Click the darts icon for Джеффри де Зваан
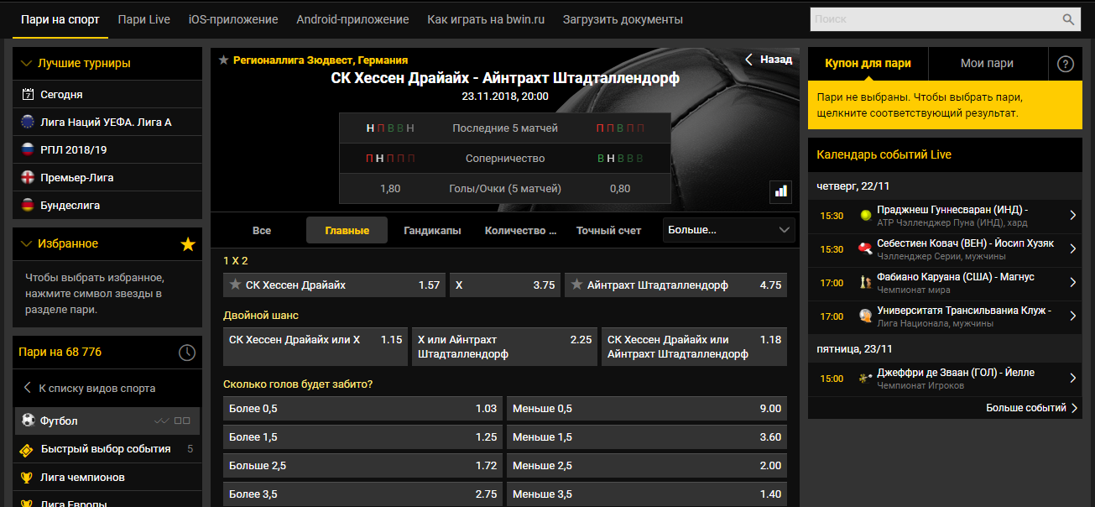The width and height of the screenshot is (1095, 507). (x=865, y=379)
